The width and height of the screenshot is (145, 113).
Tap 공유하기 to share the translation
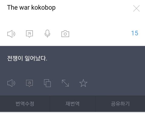click(120, 104)
